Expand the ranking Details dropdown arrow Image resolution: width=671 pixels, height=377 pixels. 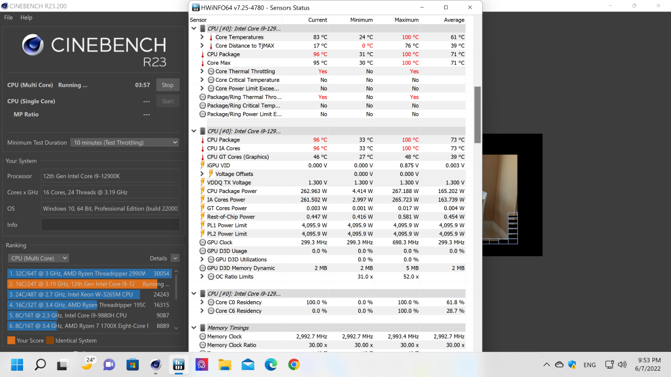[175, 258]
